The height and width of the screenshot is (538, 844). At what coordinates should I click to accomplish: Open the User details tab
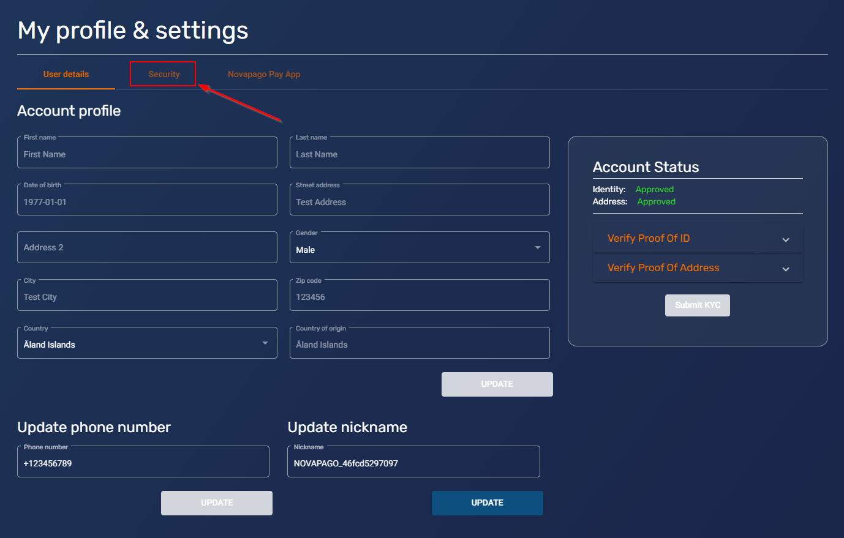[66, 74]
